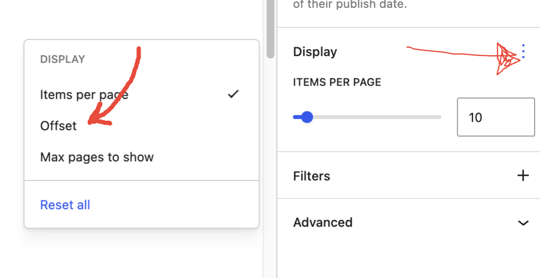Click the items per page slider handle
Viewport: 540px width, 278px height.
[x=306, y=117]
